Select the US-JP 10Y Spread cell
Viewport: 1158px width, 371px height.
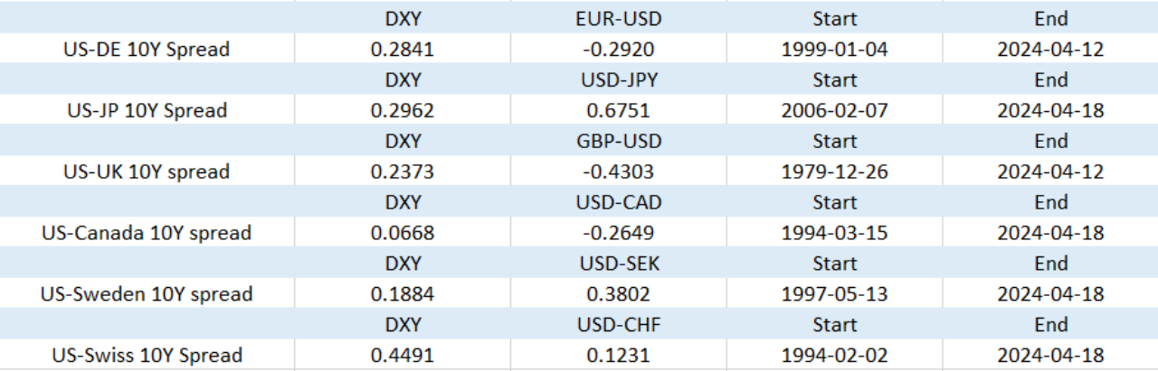coord(147,111)
